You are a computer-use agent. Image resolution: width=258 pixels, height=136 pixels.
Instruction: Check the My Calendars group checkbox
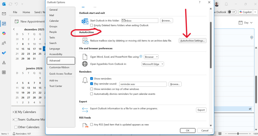16,112
